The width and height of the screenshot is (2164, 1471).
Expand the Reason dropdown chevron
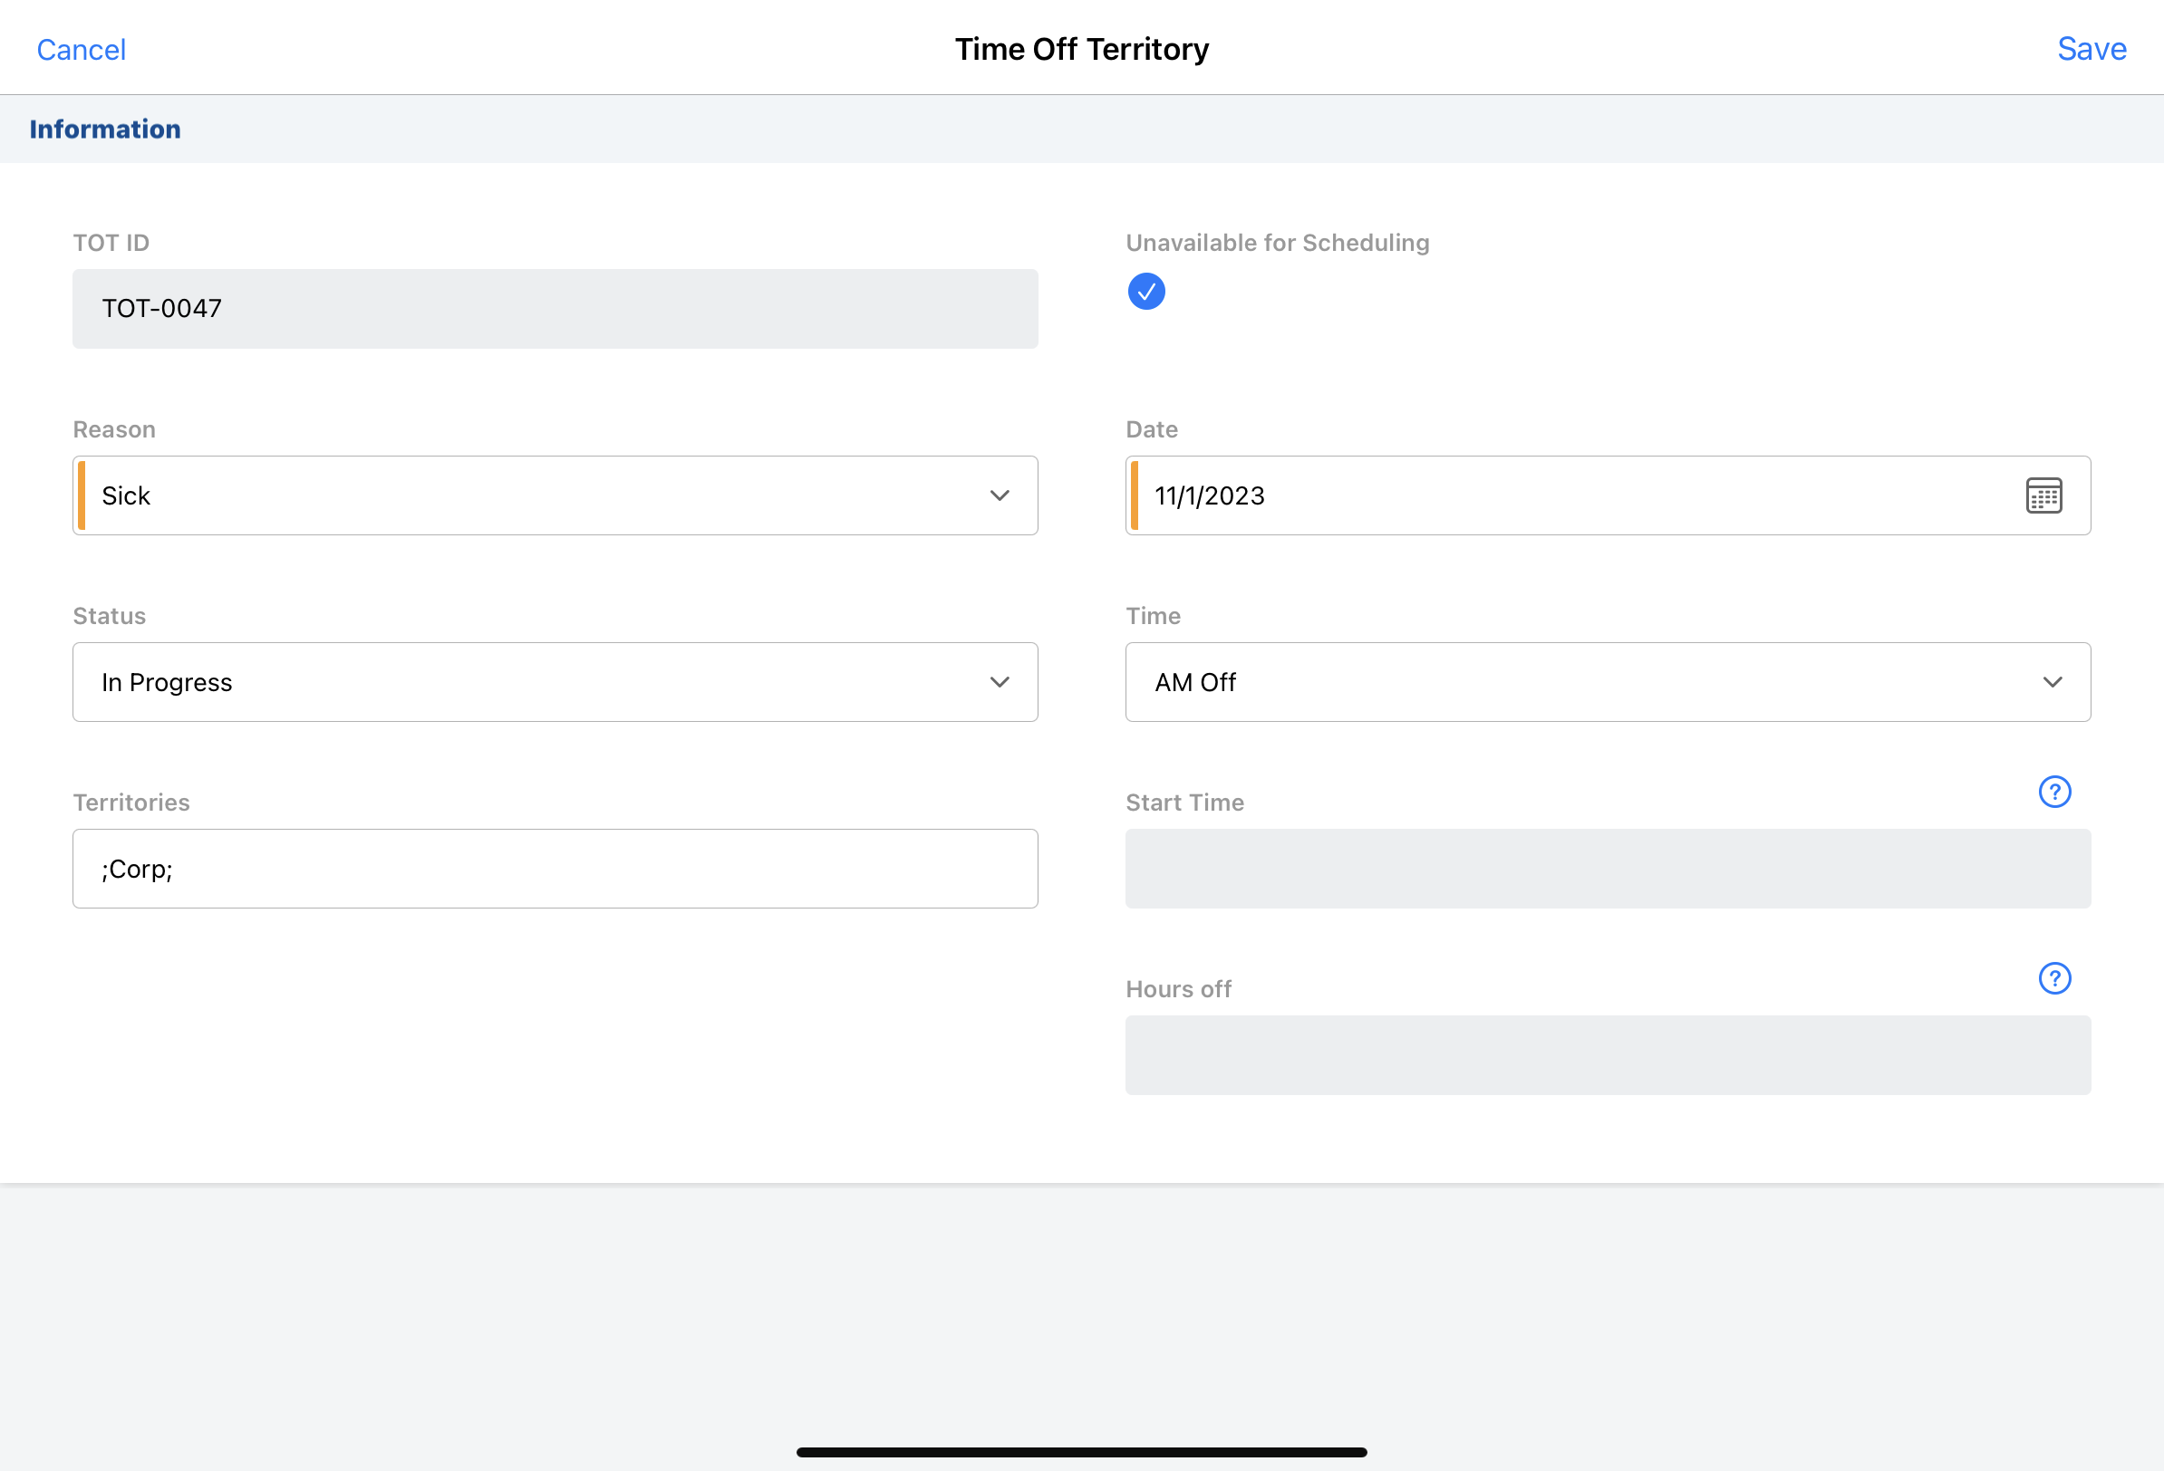[1000, 495]
